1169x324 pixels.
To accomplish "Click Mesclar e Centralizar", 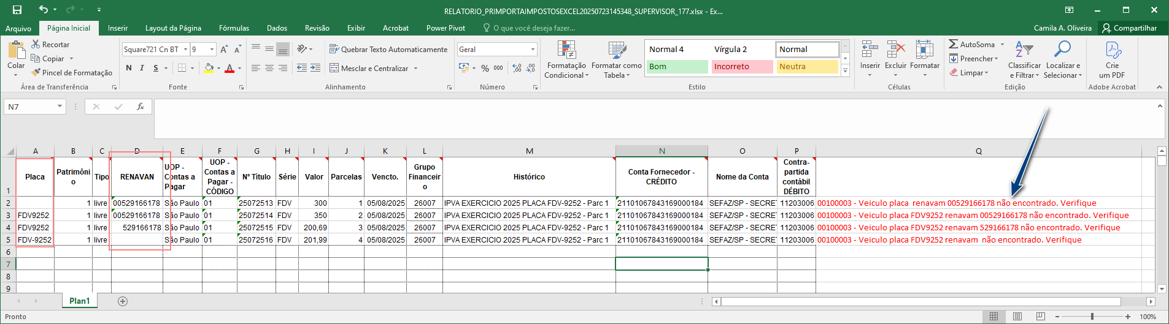I will 369,68.
